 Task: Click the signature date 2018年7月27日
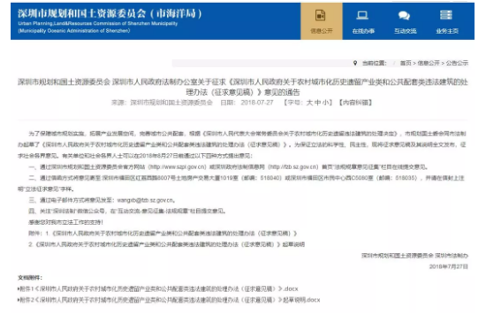pos(449,266)
